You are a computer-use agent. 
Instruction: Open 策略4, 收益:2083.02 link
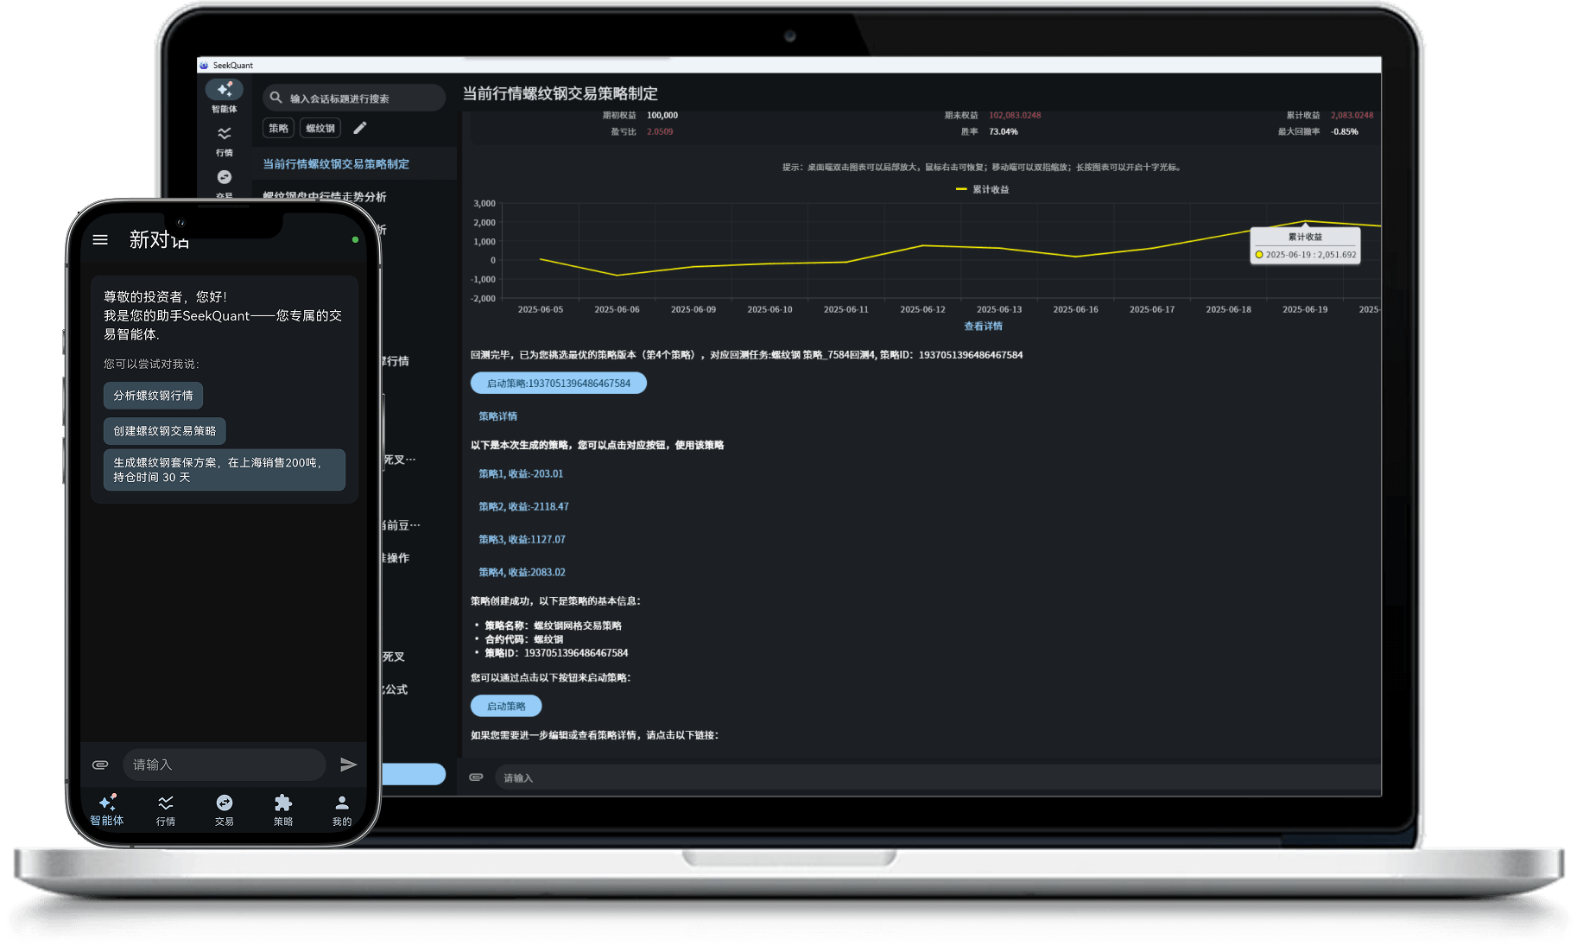click(x=522, y=572)
